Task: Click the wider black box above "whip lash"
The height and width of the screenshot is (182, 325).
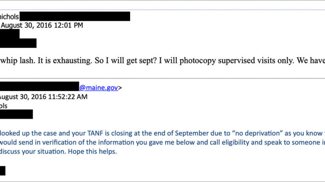Action: (18, 43)
